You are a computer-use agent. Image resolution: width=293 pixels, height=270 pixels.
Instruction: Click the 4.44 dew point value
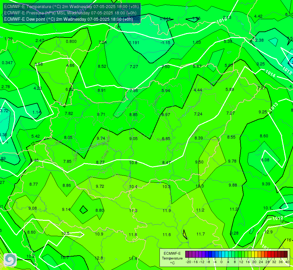click(198, 90)
